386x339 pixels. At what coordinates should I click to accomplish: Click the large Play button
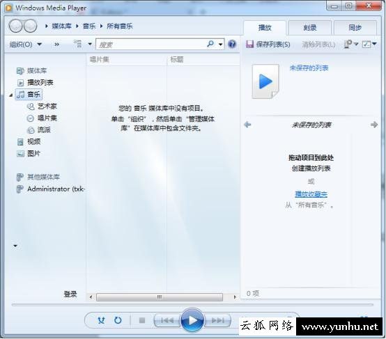click(x=192, y=320)
